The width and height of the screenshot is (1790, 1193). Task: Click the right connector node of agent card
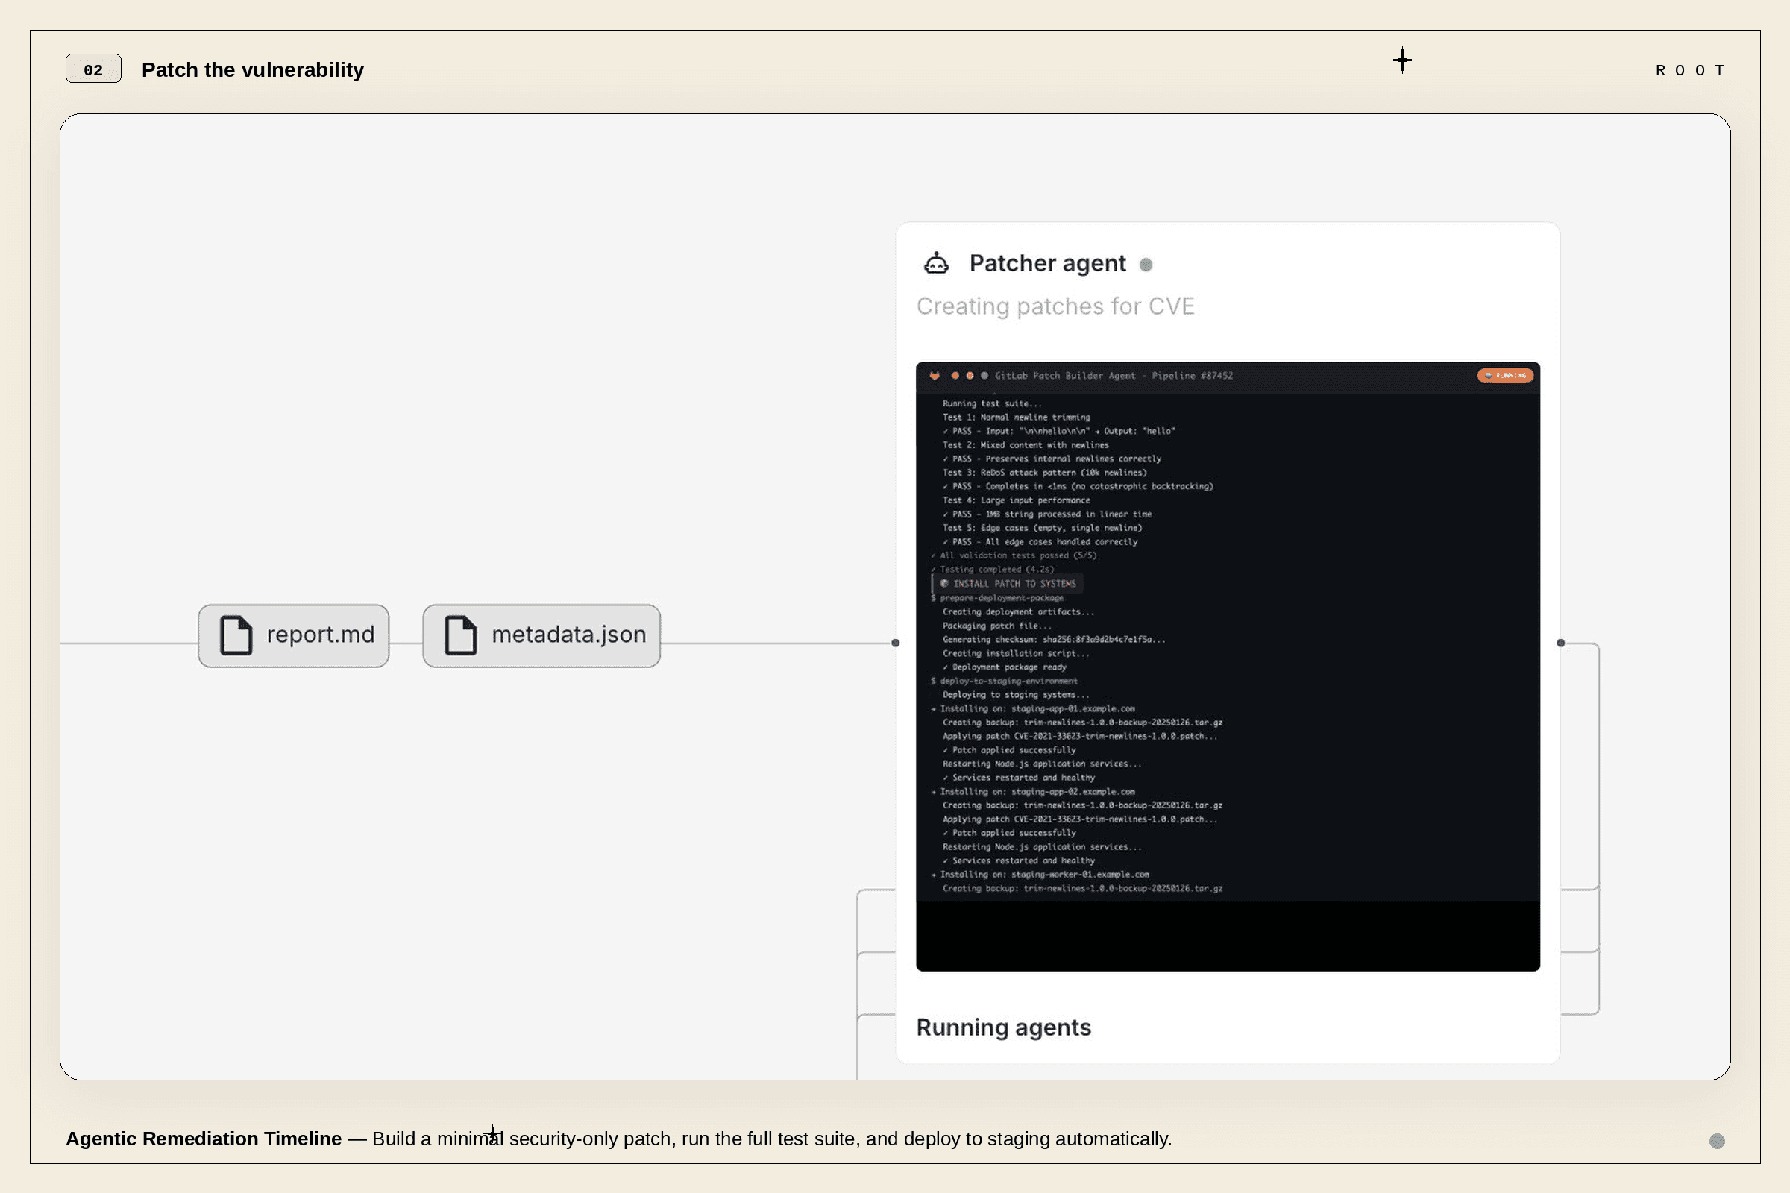[x=1561, y=643]
